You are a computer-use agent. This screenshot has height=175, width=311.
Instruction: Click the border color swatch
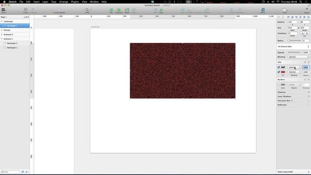point(283,85)
